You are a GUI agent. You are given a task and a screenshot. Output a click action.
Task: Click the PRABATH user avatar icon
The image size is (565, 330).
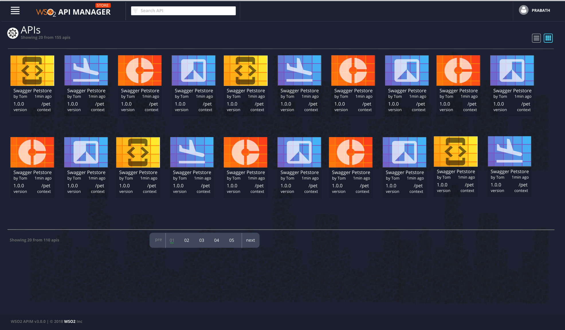523,10
